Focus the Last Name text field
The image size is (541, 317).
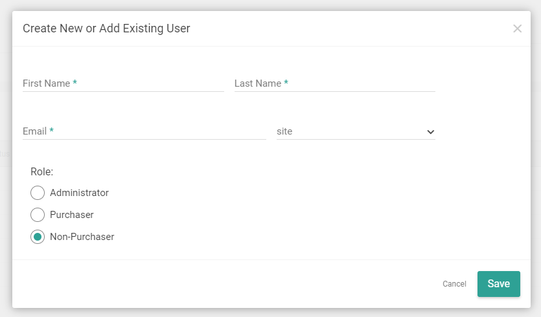tap(334, 83)
